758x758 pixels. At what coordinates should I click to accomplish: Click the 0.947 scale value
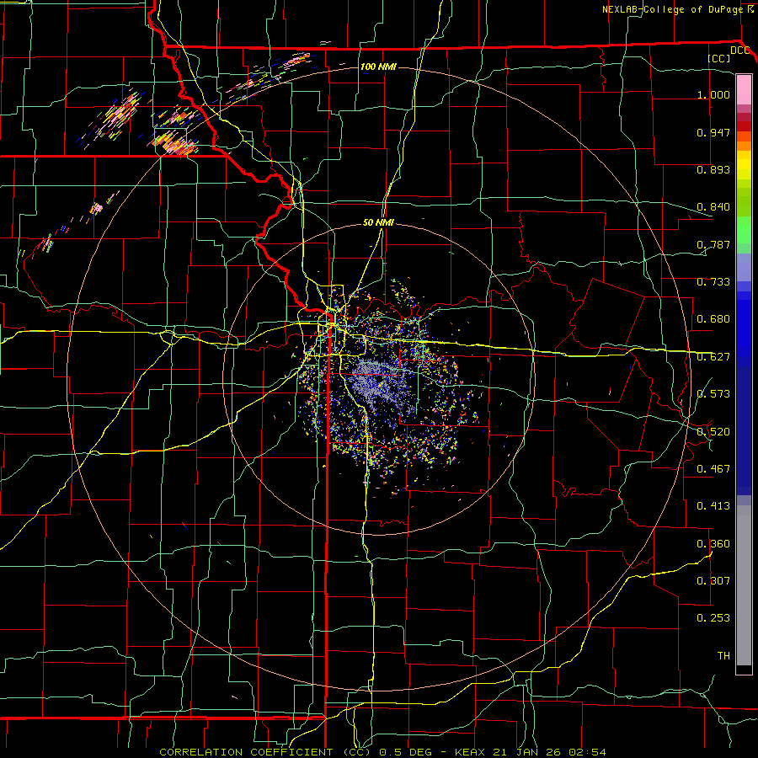coord(713,132)
